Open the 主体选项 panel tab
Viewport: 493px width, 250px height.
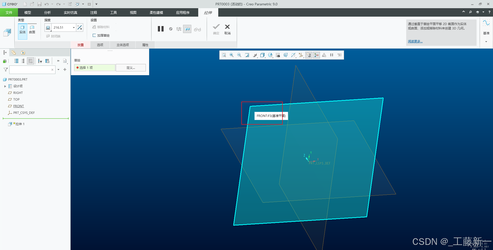(x=123, y=45)
